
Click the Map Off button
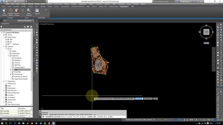pos(37,11)
